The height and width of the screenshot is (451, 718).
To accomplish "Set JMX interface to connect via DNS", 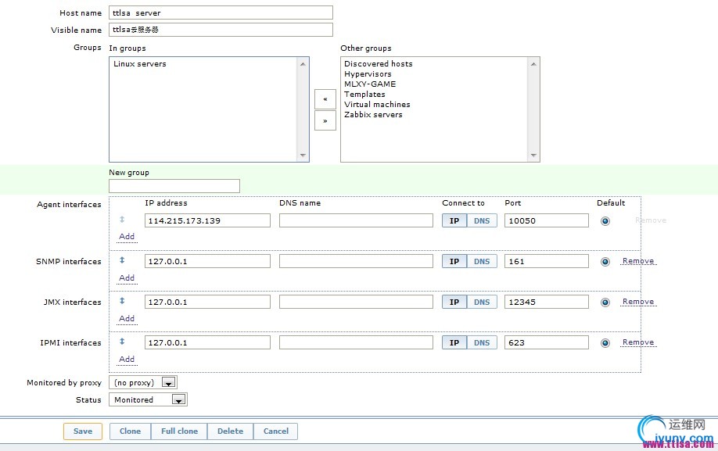I will point(482,302).
